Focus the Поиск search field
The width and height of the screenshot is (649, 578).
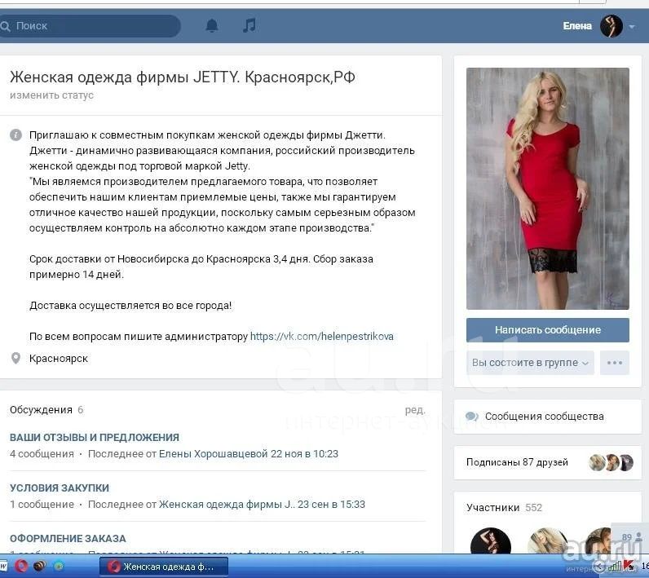click(90, 26)
